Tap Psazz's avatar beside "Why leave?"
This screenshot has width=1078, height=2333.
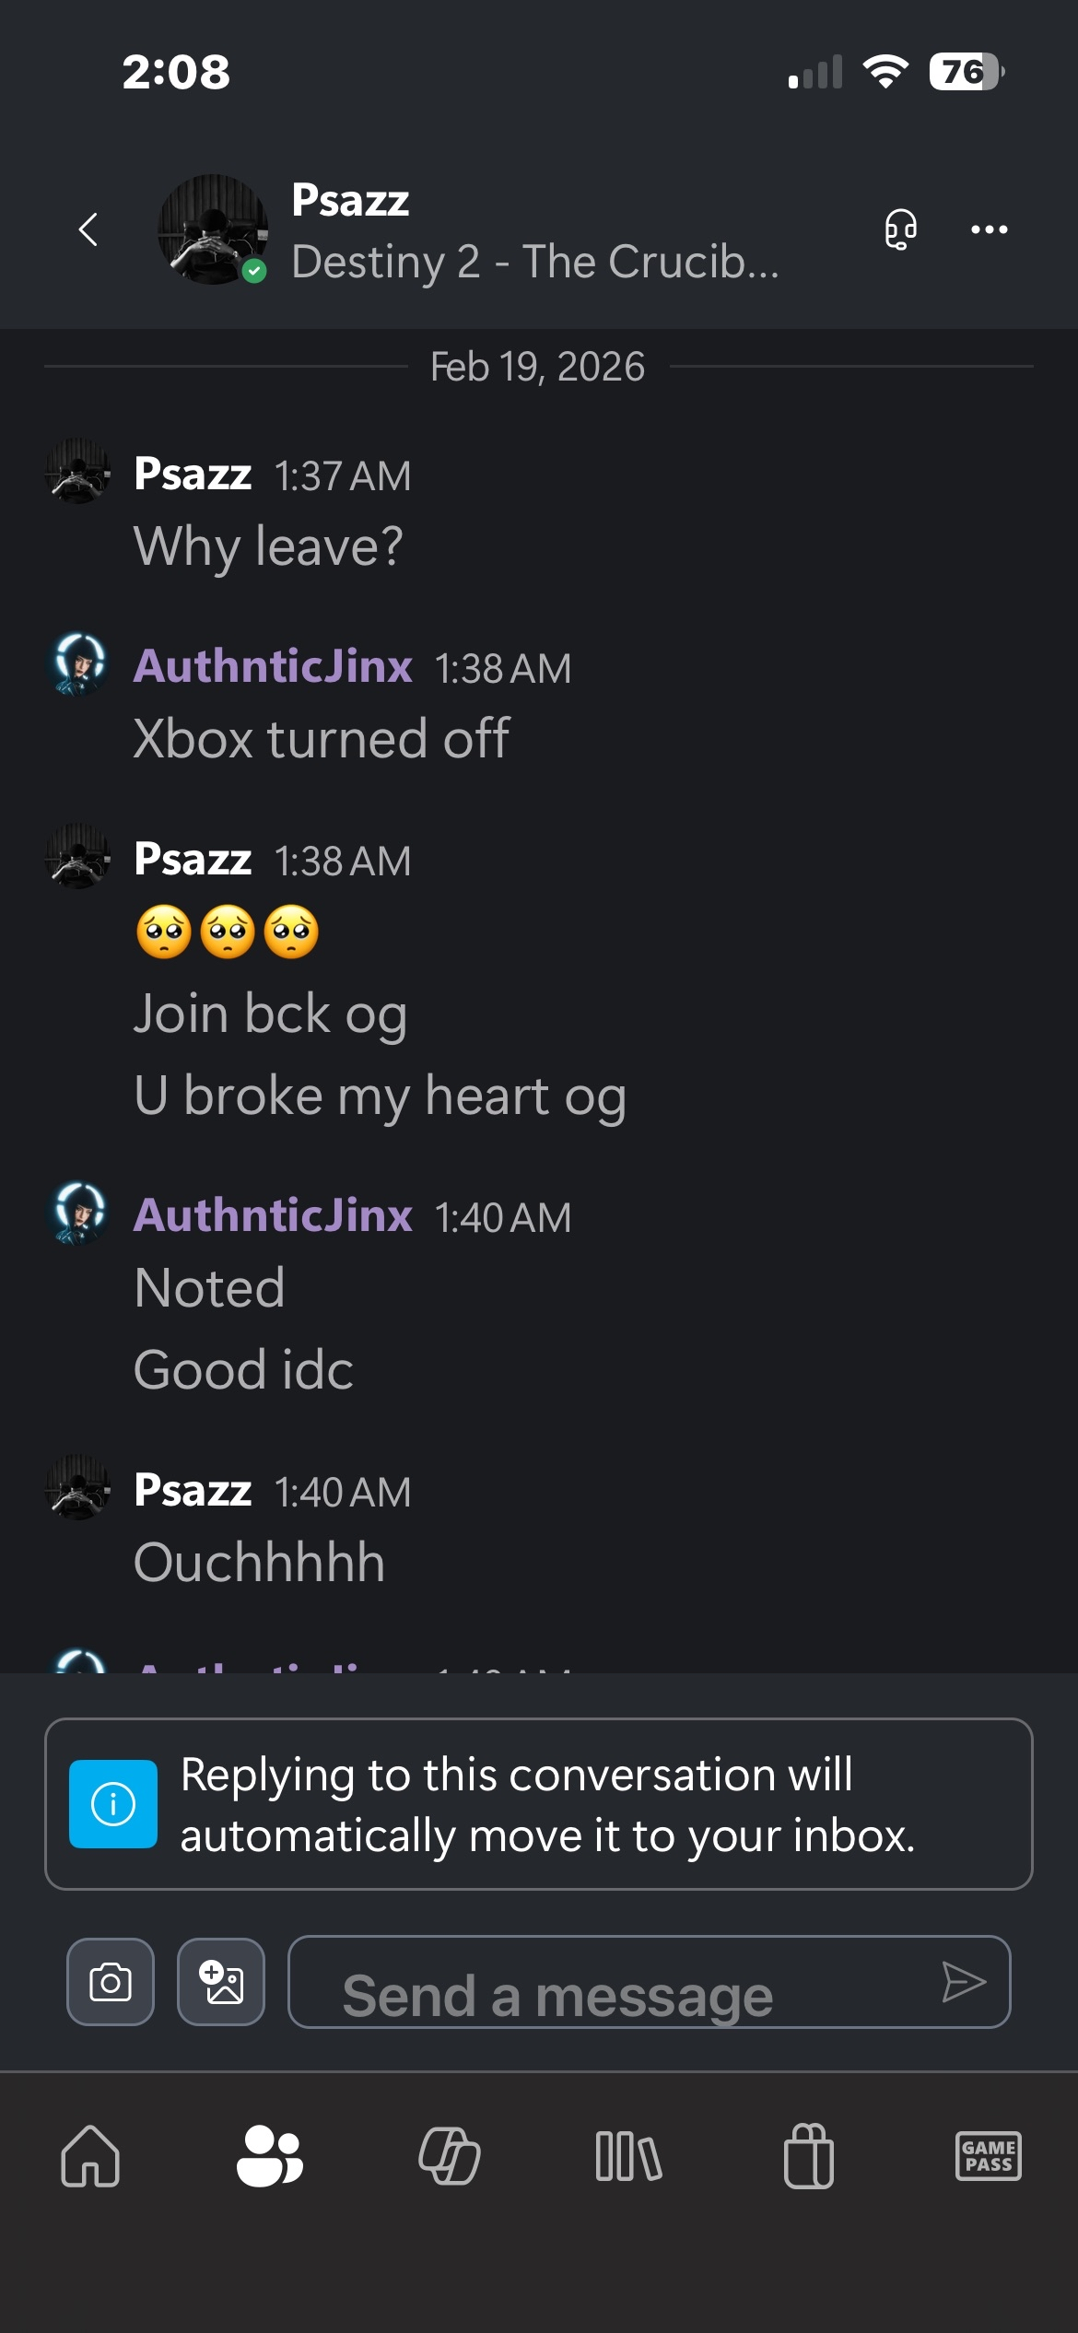coord(78,472)
